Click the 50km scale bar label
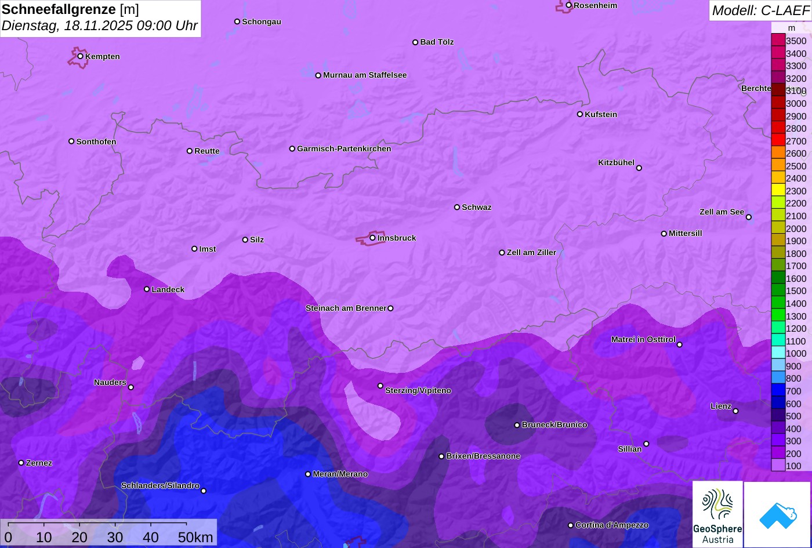 click(195, 538)
